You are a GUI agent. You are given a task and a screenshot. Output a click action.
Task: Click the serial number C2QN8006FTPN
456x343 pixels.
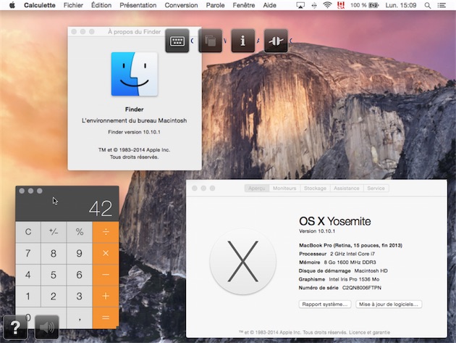pos(361,288)
